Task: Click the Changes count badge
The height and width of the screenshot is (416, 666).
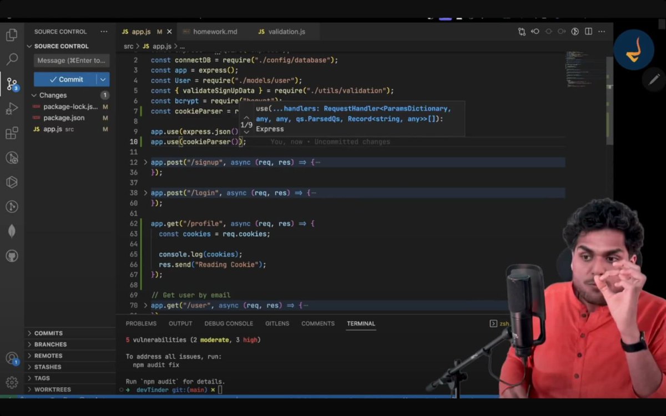Action: click(104, 95)
